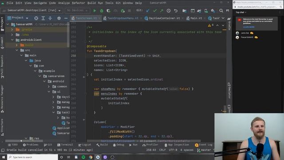The image size is (284, 160).
Task: Switch to Main.kt editor tab
Action: click(196, 18)
